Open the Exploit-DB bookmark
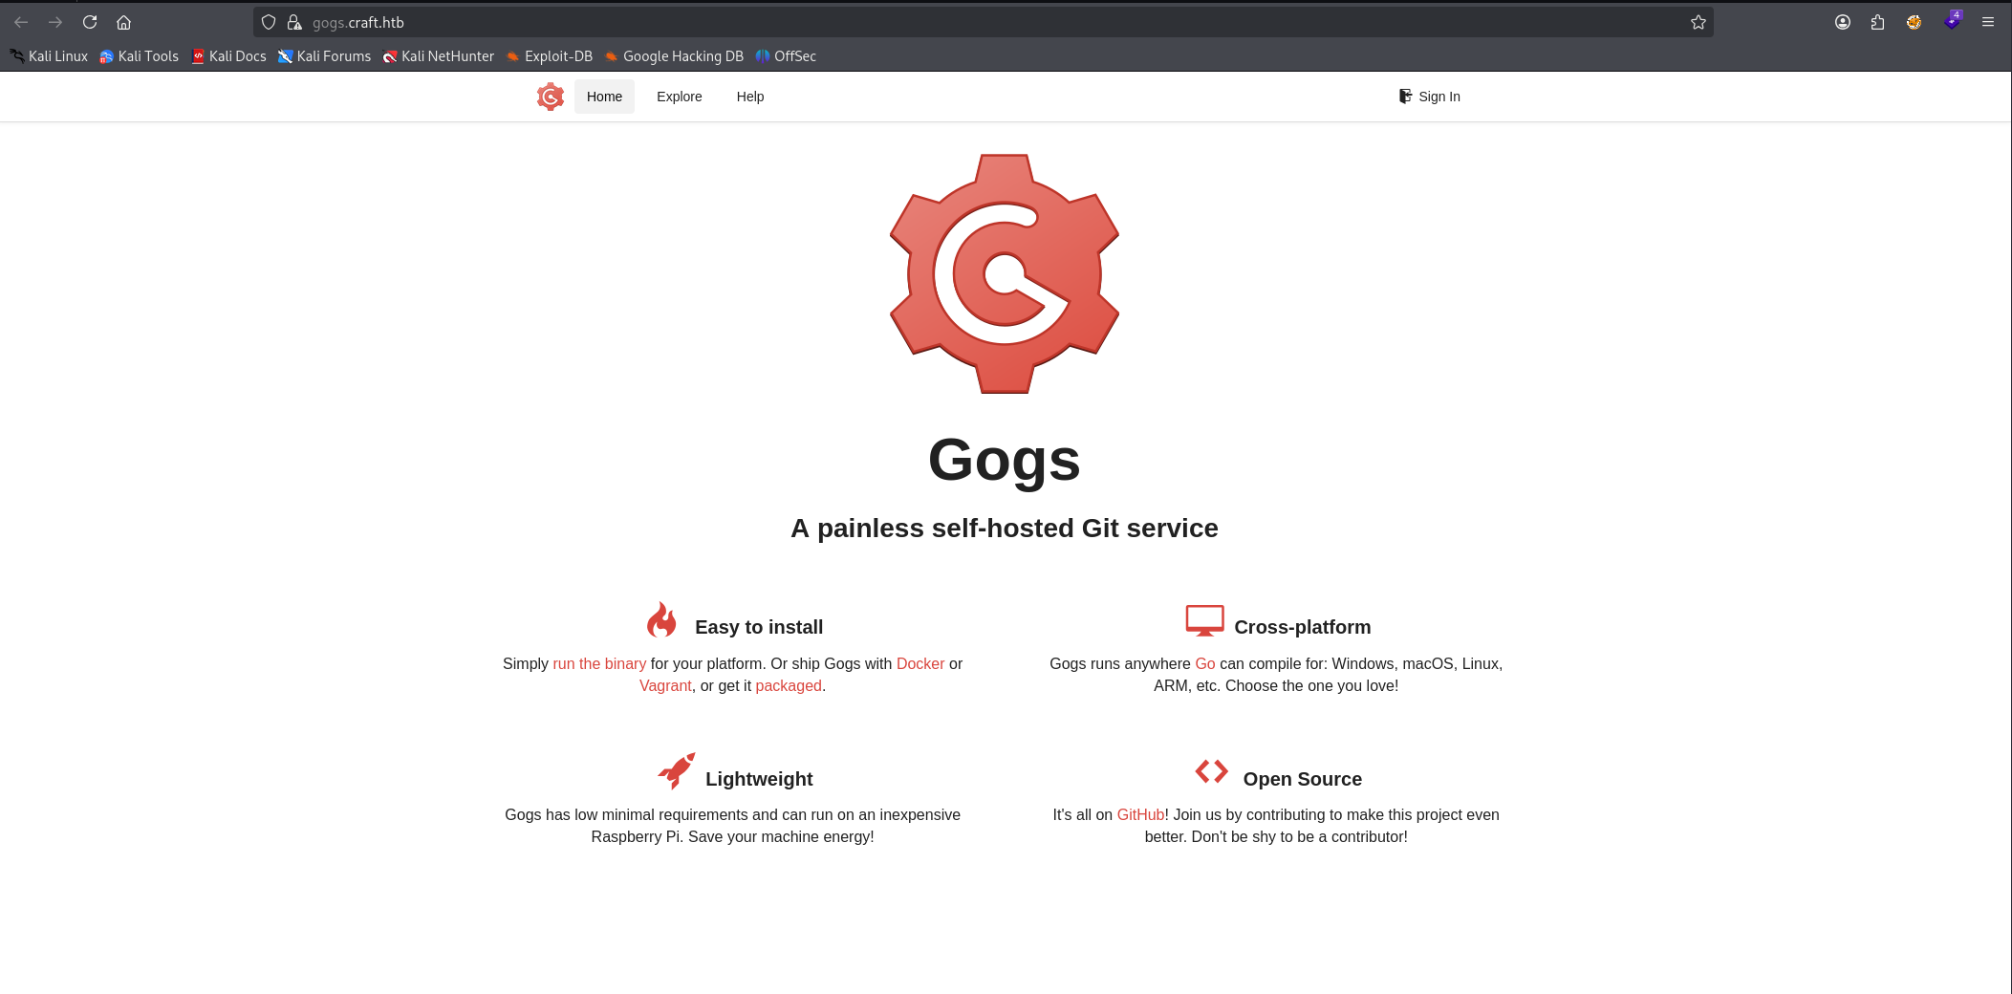 point(550,56)
